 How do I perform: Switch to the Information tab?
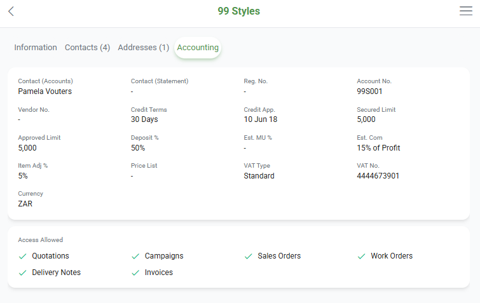click(36, 48)
